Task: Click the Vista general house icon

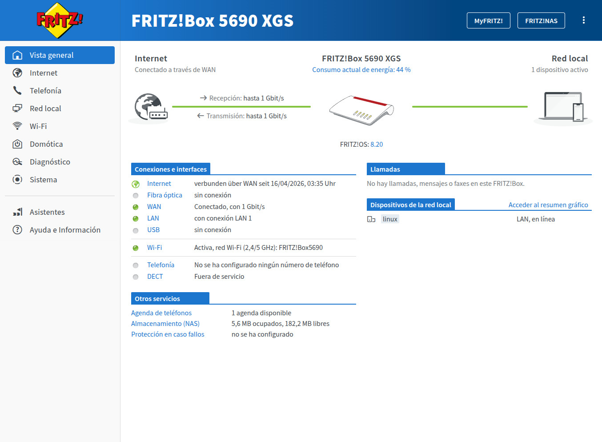Action: [x=17, y=55]
